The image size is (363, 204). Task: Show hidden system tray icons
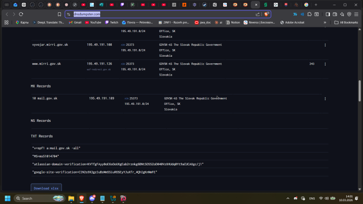288,198
